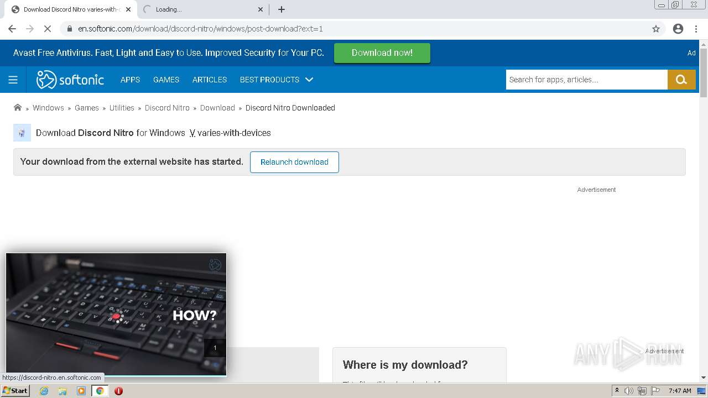708x398 pixels.
Task: Expand the BEST PRODUCTS dropdown
Action: tap(277, 80)
